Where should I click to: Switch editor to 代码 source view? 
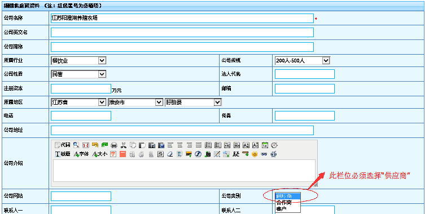point(63,145)
